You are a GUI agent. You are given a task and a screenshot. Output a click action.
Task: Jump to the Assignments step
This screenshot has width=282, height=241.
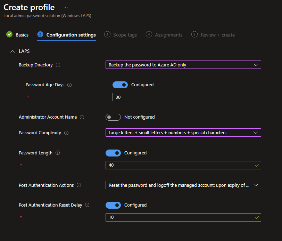(x=164, y=35)
